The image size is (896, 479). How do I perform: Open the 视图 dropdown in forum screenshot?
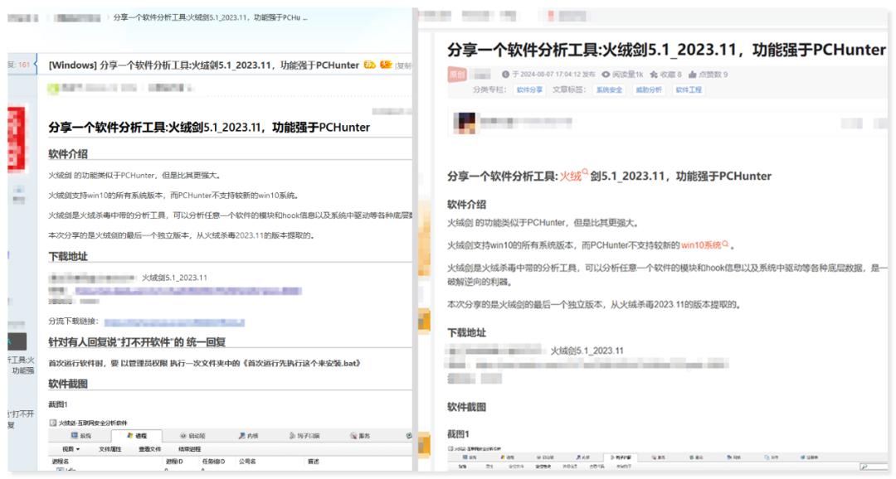click(x=71, y=449)
